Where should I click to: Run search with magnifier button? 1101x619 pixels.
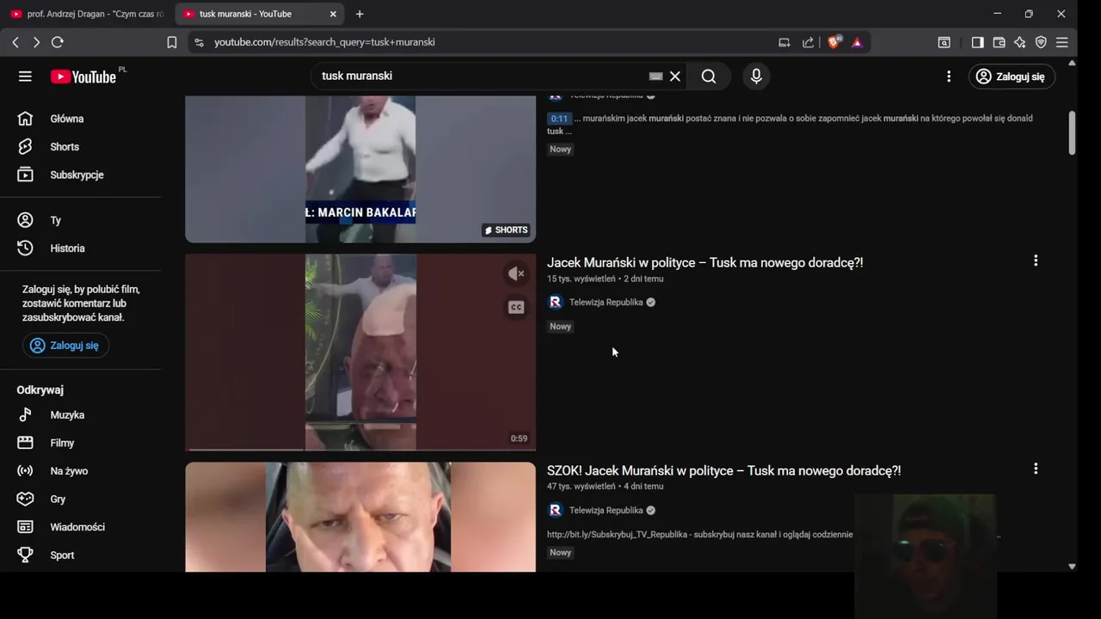pos(709,77)
